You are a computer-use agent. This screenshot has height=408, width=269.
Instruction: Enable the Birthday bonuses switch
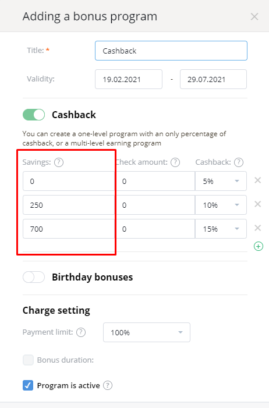(34, 277)
